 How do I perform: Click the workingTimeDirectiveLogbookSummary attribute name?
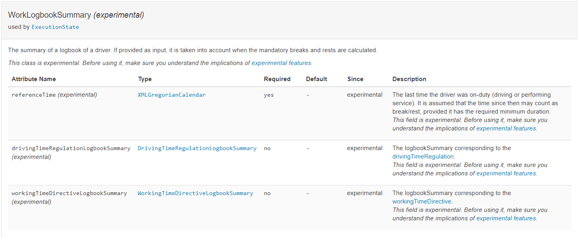click(x=69, y=193)
